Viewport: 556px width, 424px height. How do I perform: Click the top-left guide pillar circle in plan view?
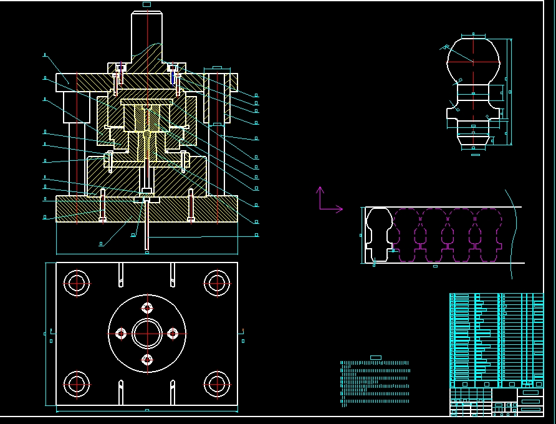tap(77, 283)
